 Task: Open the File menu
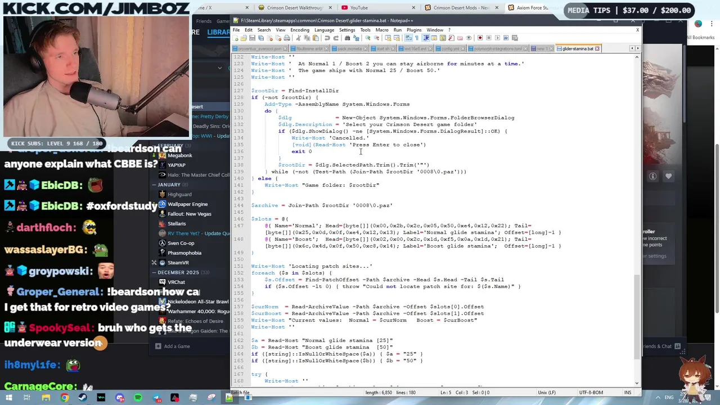pos(237,30)
